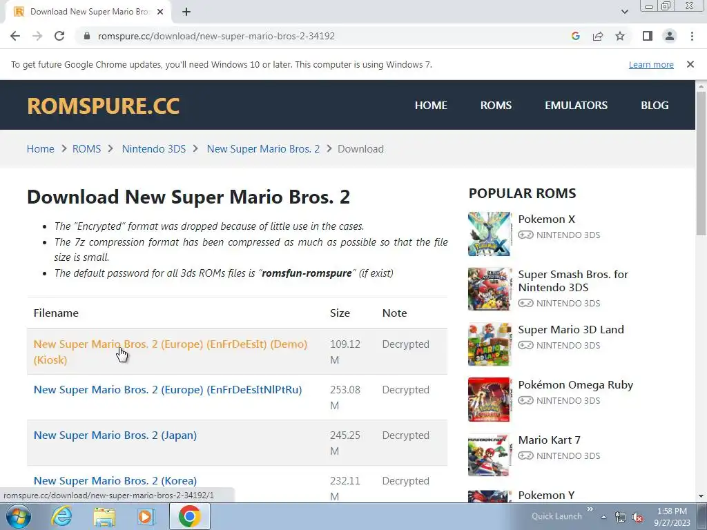This screenshot has height=530, width=707.
Task: Click the Chrome icon on taskbar
Action: (189, 516)
